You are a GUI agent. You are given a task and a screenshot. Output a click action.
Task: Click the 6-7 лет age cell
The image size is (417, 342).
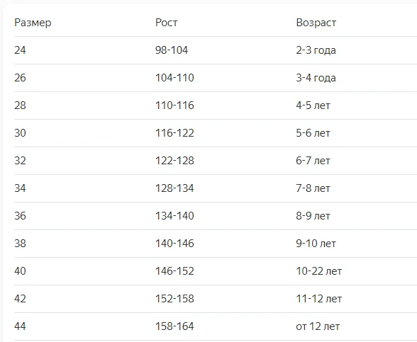[x=313, y=161]
